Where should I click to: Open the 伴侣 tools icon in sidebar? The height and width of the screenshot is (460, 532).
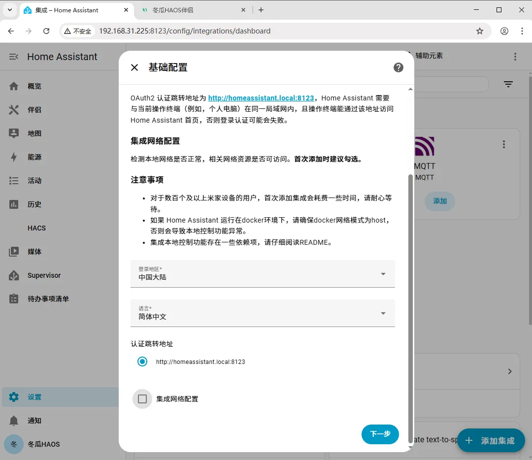coord(14,109)
